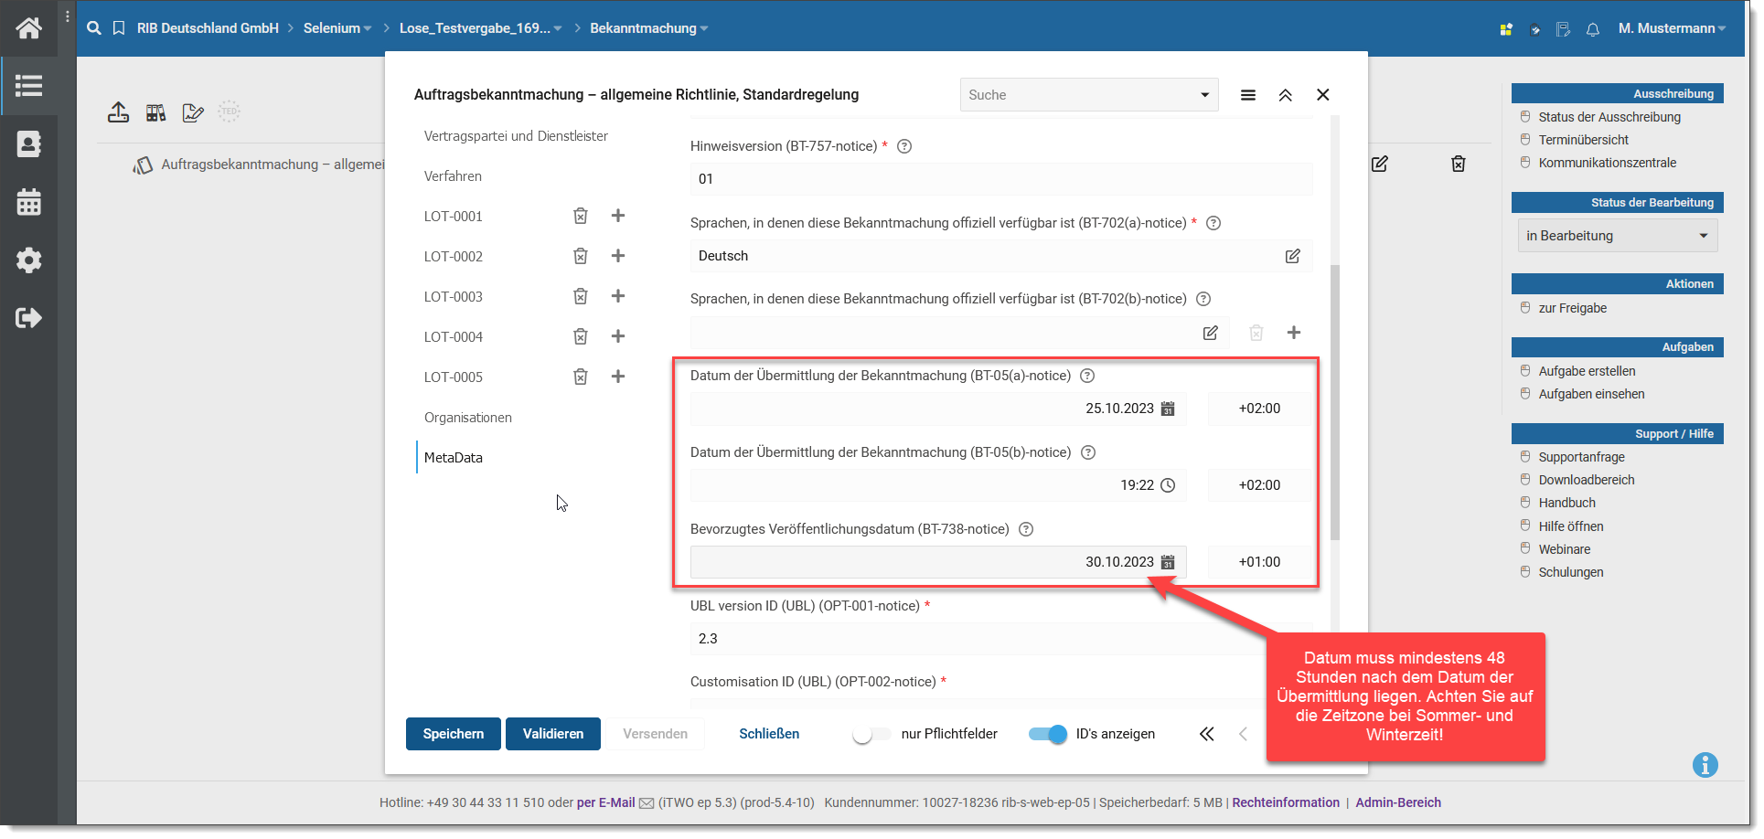Open the calendar picker for date 30.10.2023

pos(1168,562)
